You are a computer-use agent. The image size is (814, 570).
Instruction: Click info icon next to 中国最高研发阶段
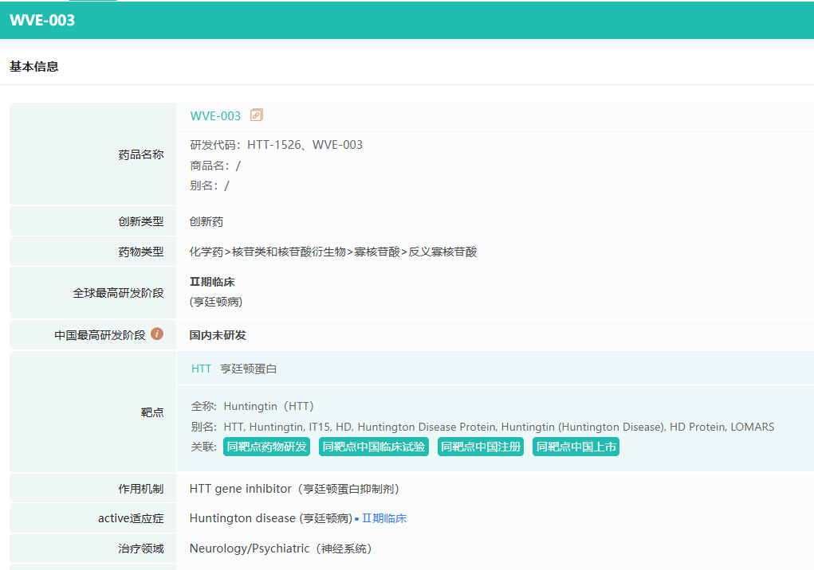coord(157,334)
